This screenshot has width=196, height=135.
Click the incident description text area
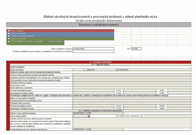click(x=132, y=123)
